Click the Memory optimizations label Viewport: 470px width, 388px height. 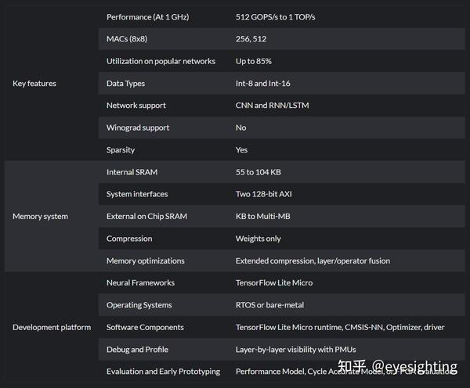tap(146, 260)
